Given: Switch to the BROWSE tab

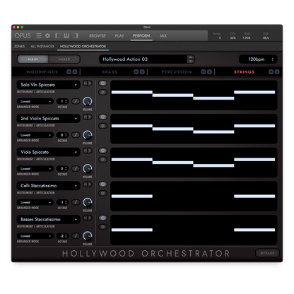Looking at the screenshot, I should pos(98,36).
